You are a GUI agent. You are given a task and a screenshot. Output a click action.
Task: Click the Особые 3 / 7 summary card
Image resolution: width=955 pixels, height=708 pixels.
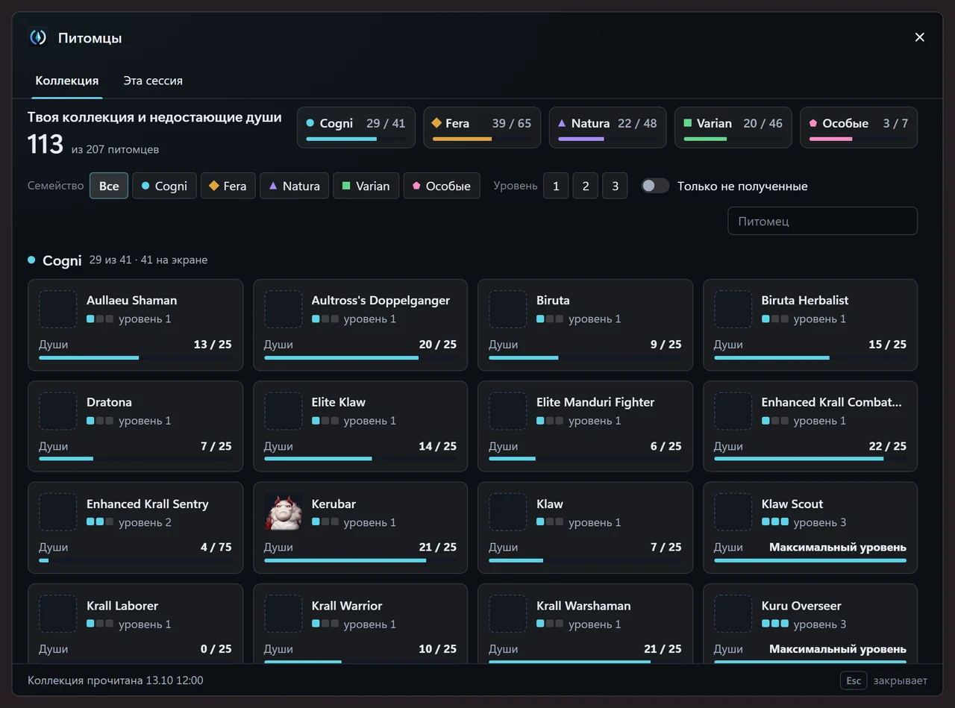pos(859,128)
